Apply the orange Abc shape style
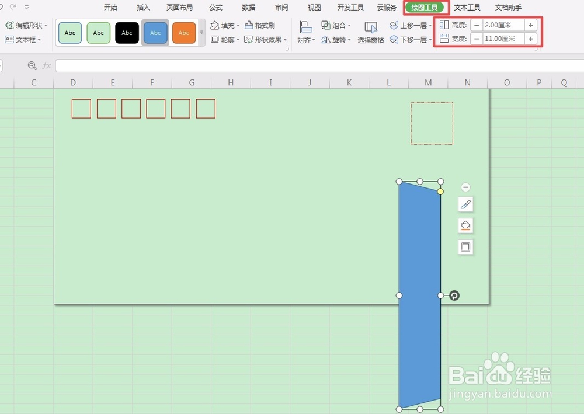The image size is (584, 414). 184,33
